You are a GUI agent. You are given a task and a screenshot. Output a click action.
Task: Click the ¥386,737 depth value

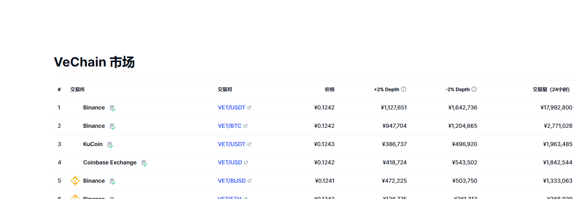(x=395, y=144)
